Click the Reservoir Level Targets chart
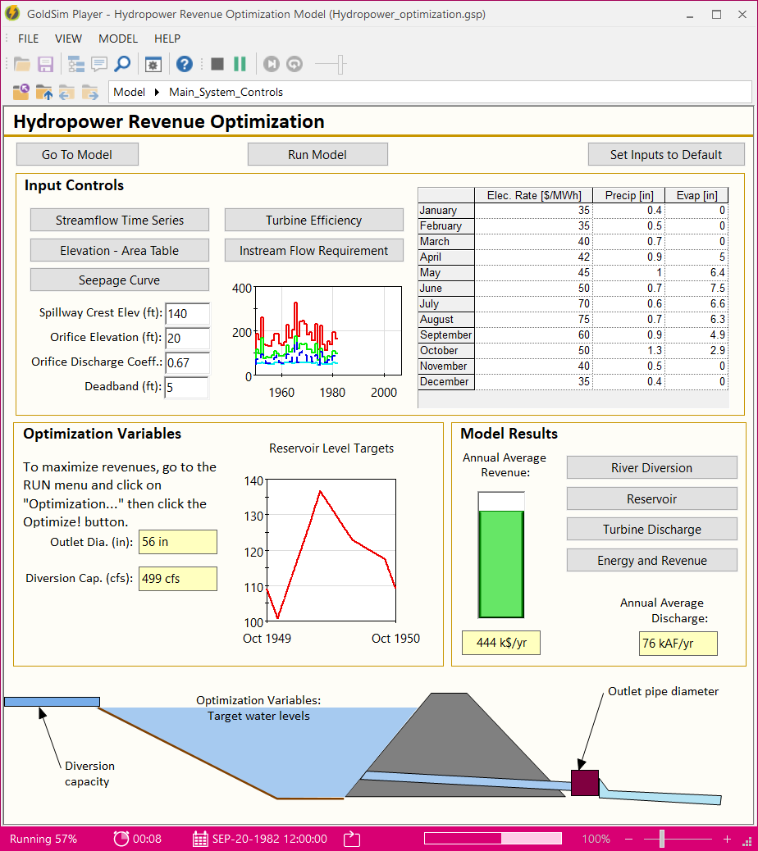This screenshot has height=851, width=758. tap(331, 550)
